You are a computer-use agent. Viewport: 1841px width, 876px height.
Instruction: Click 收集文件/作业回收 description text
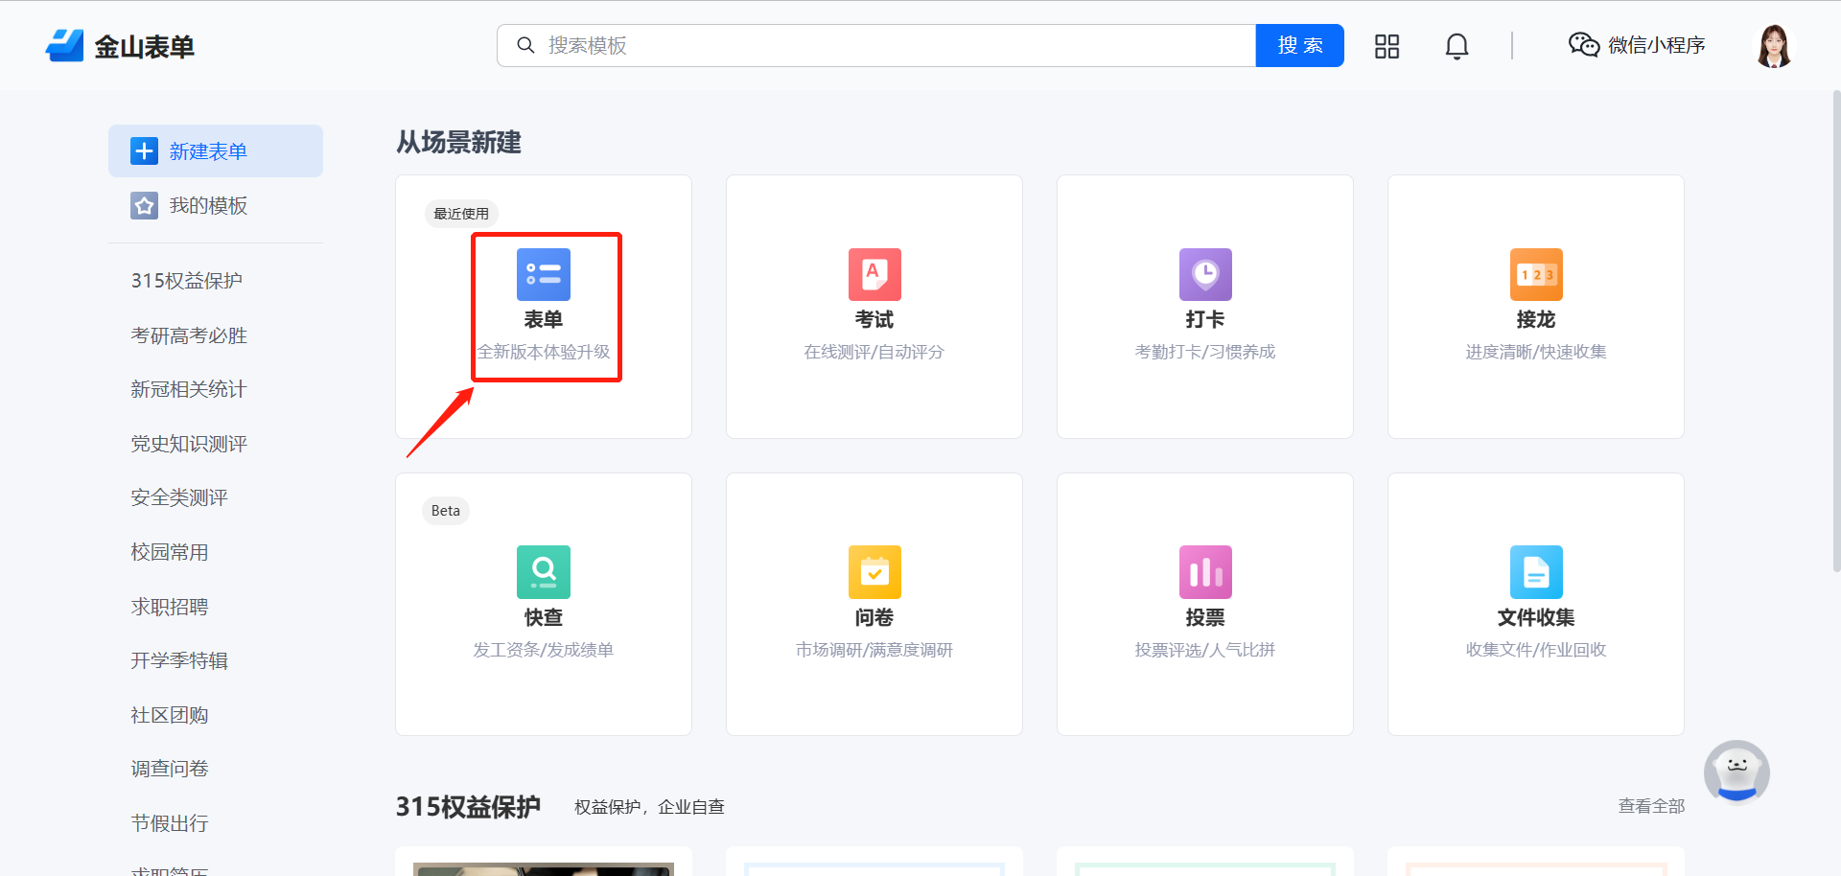coord(1536,650)
